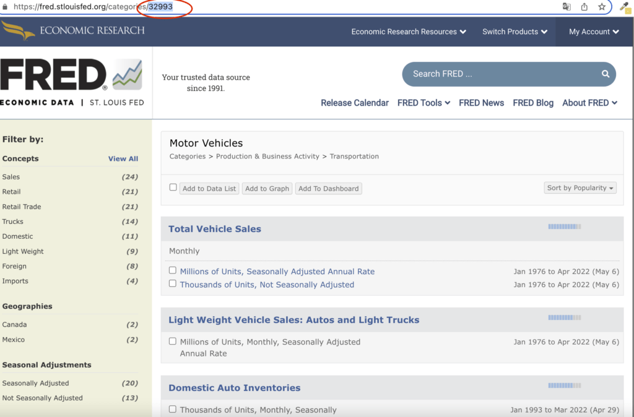The image size is (634, 417).
Task: Check Thousands of Units, Not Seasonally Adjusted
Action: pos(173,283)
